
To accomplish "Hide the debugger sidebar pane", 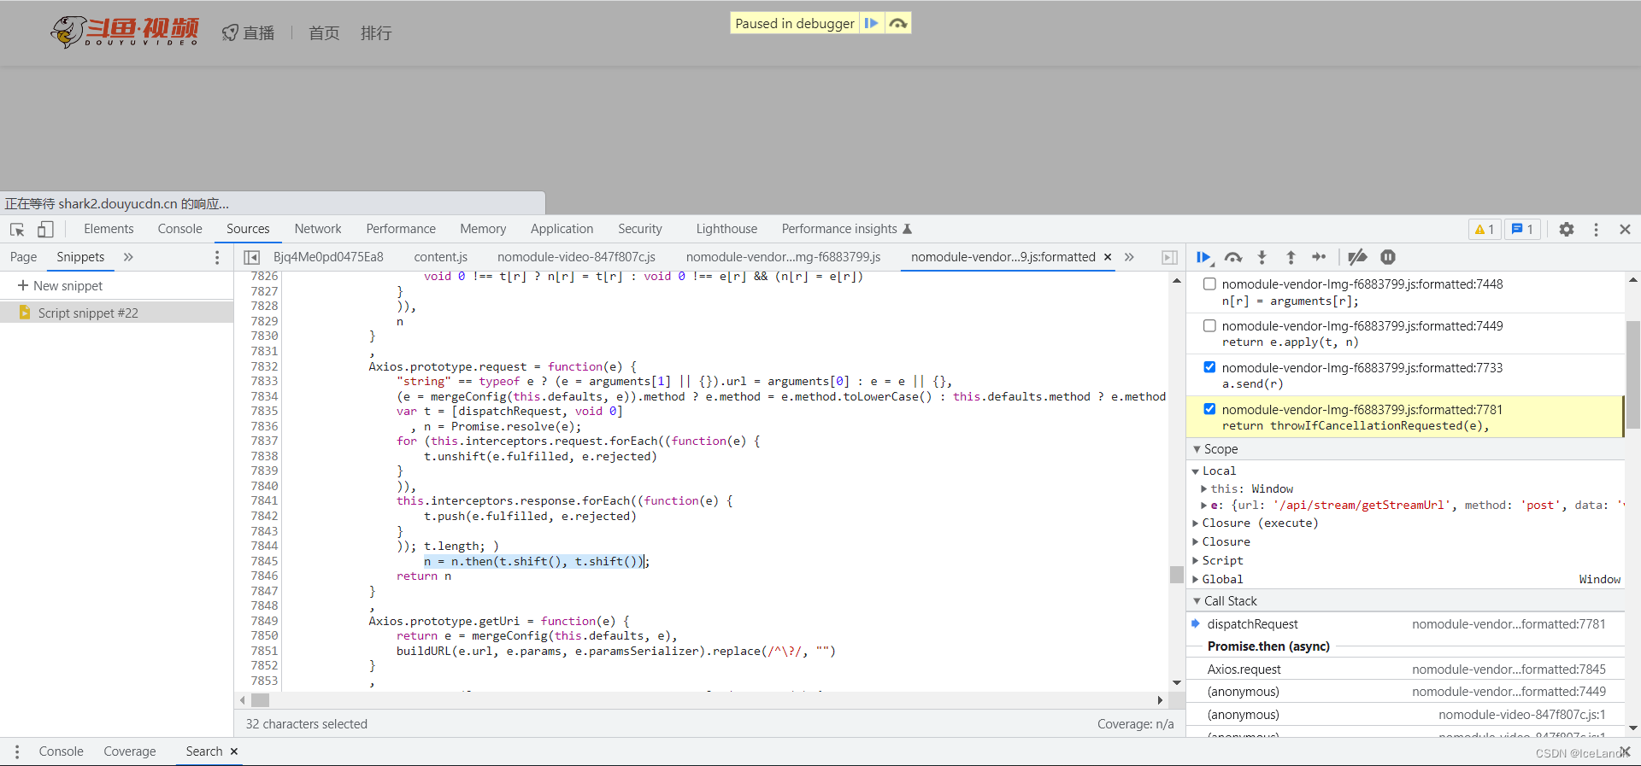I will (x=1169, y=257).
